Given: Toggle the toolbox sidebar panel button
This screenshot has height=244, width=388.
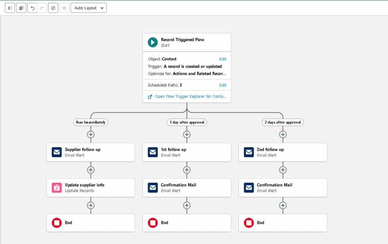Looking at the screenshot, I should (10, 8).
